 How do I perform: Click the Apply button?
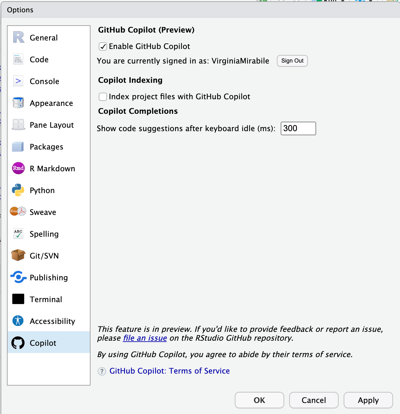368,400
